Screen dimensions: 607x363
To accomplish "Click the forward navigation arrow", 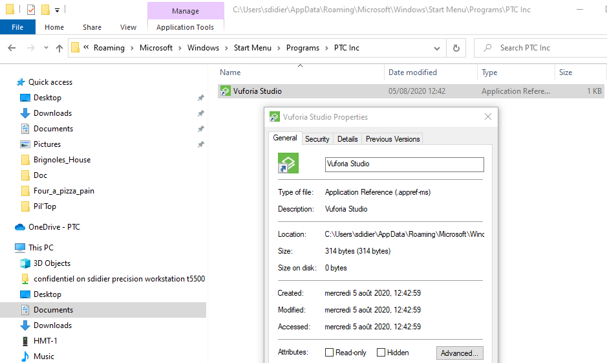I will click(30, 48).
